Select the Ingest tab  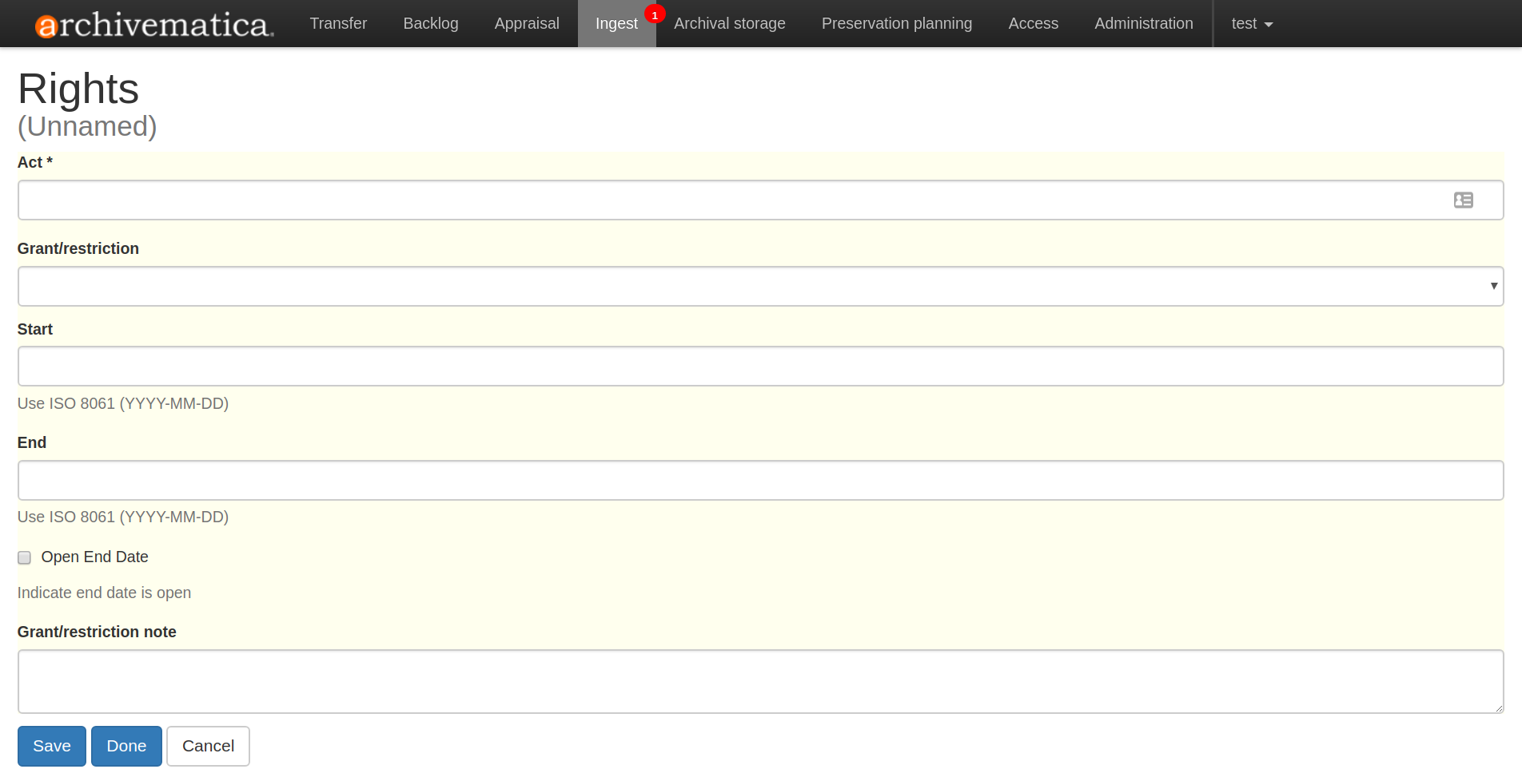(616, 23)
